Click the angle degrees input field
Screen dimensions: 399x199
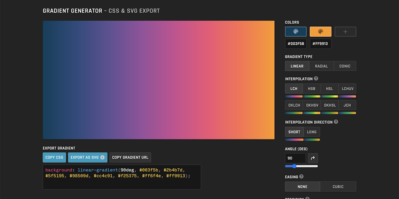(295, 158)
